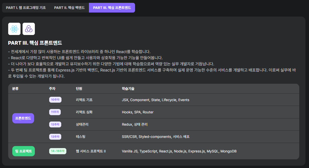
Task: Click the purple 프론트엔드 category badge
Action: point(23,118)
